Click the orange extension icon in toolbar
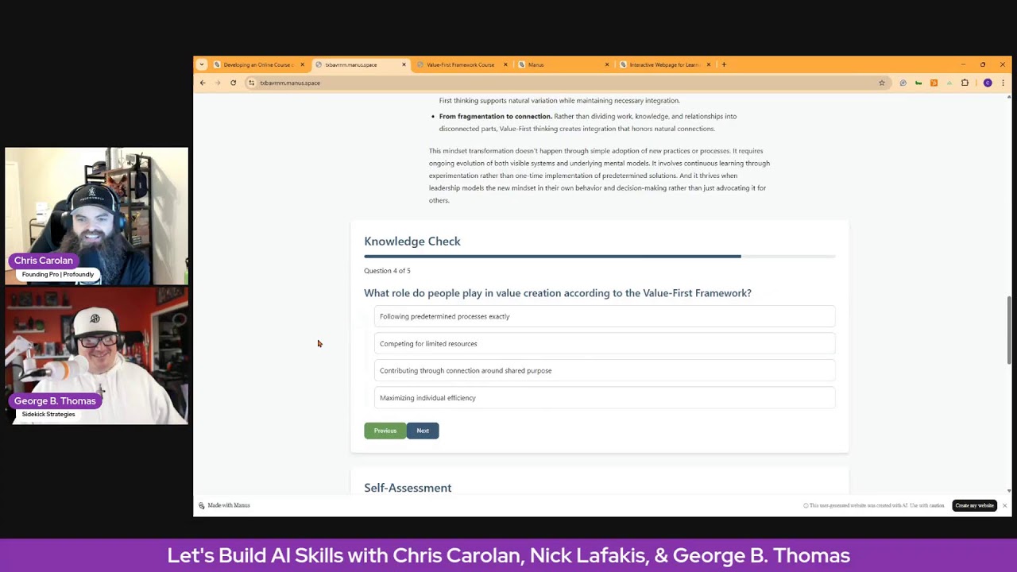Screen dimensions: 1017x572 point(934,83)
